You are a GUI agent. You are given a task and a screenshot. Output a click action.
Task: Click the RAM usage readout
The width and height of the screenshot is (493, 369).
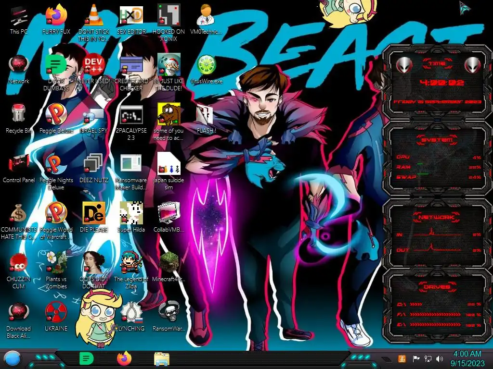[439, 167]
